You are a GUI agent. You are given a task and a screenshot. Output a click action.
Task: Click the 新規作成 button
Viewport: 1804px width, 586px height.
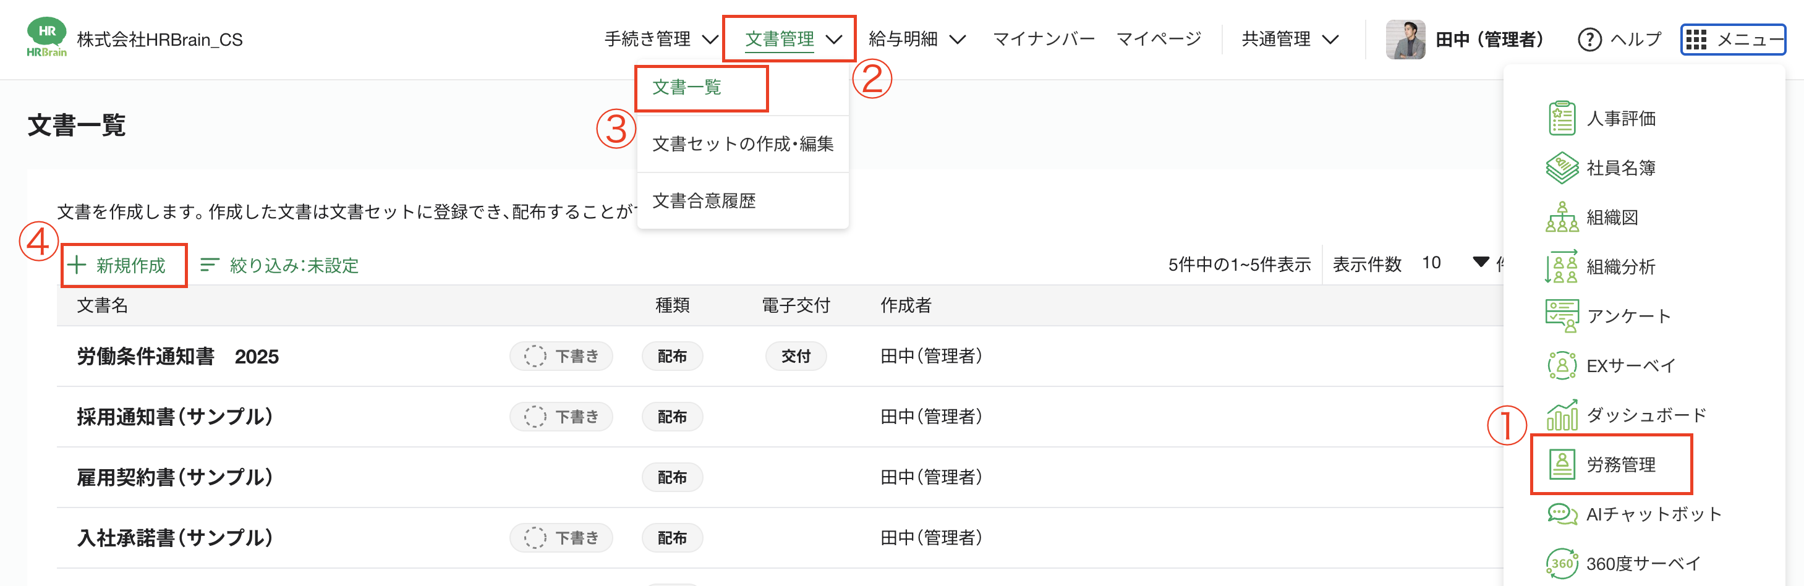click(124, 265)
